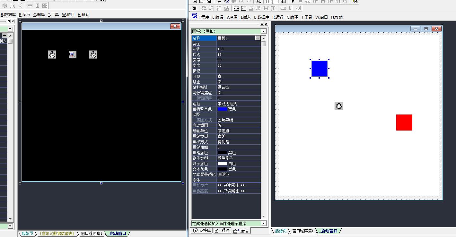Select the blue square panel on the form

(x=320, y=69)
